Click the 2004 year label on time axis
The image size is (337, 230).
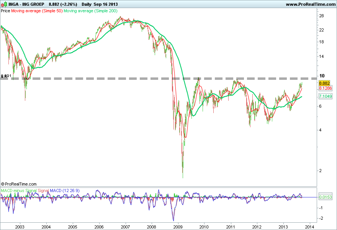click(x=46, y=227)
